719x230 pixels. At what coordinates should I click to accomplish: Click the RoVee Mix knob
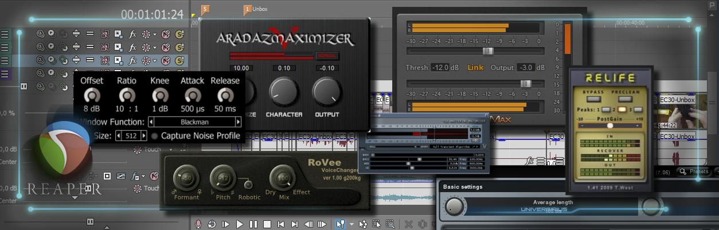coord(282,178)
